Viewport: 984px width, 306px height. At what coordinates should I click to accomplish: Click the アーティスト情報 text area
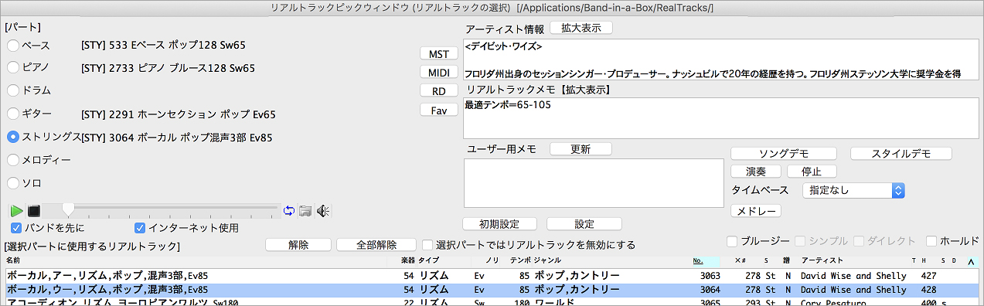coord(720,59)
